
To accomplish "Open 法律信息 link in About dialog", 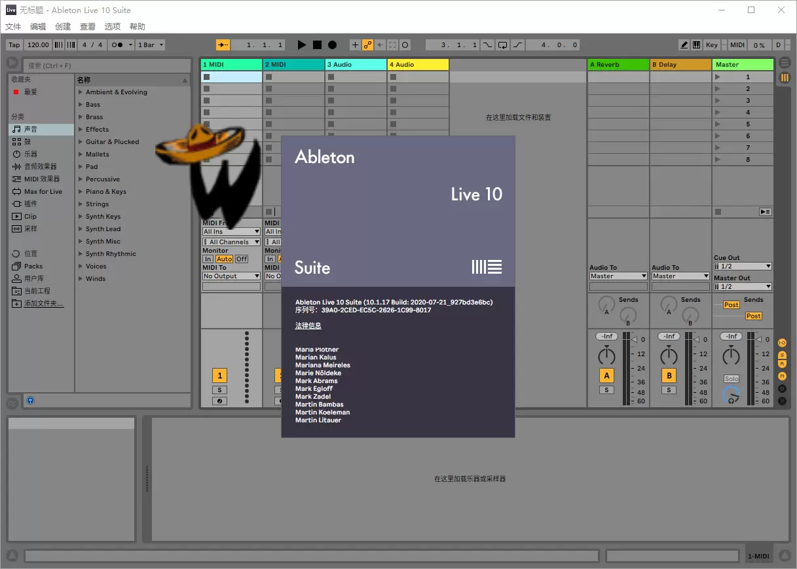I will click(x=308, y=326).
